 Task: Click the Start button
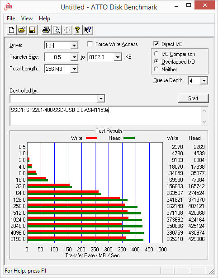pos(193,98)
